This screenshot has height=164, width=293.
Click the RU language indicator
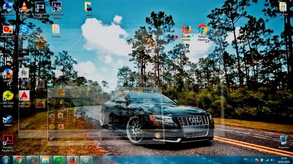[245, 159]
